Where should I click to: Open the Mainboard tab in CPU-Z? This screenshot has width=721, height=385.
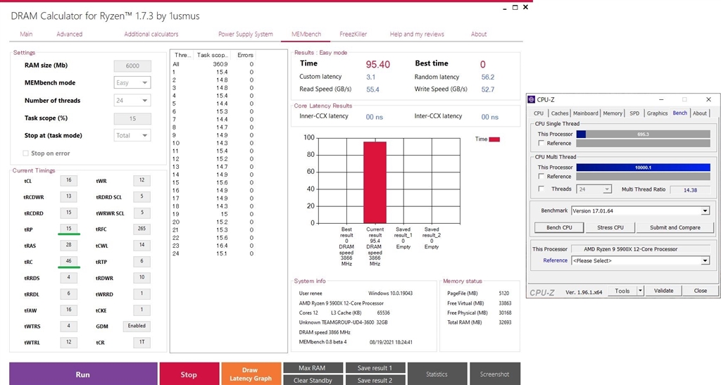tap(585, 113)
